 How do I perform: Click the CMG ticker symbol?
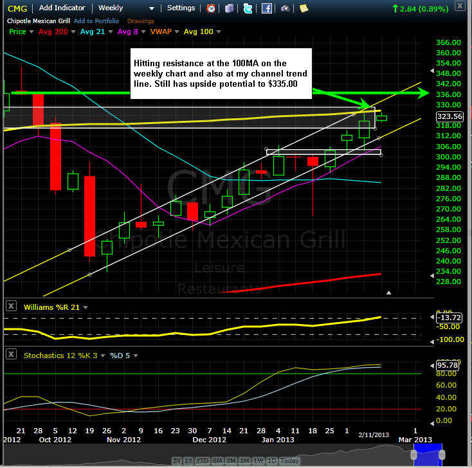click(x=17, y=8)
